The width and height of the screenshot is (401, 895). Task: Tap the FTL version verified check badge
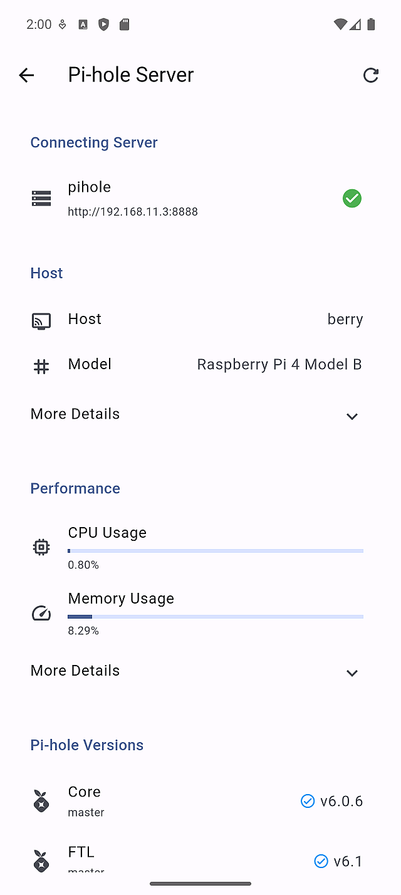coord(321,861)
